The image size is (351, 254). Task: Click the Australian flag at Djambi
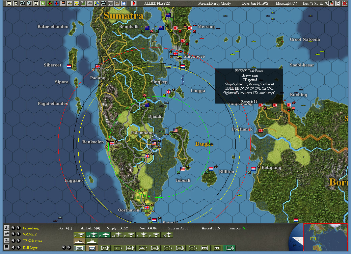click(x=147, y=105)
